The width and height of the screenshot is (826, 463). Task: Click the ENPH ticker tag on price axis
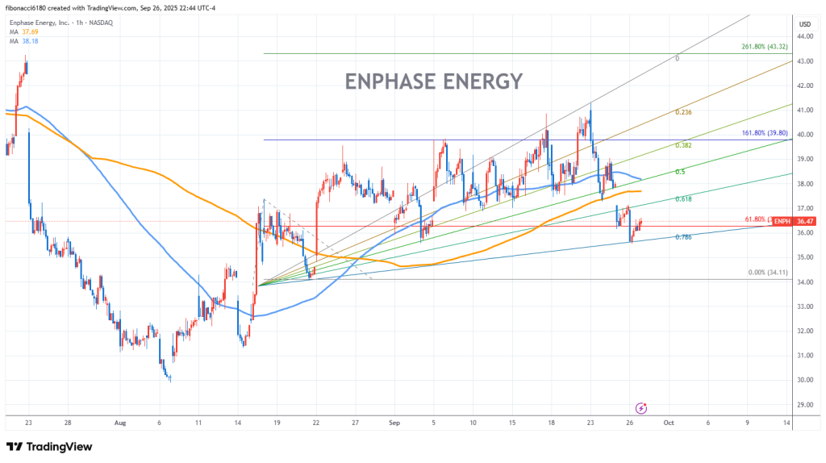click(781, 220)
